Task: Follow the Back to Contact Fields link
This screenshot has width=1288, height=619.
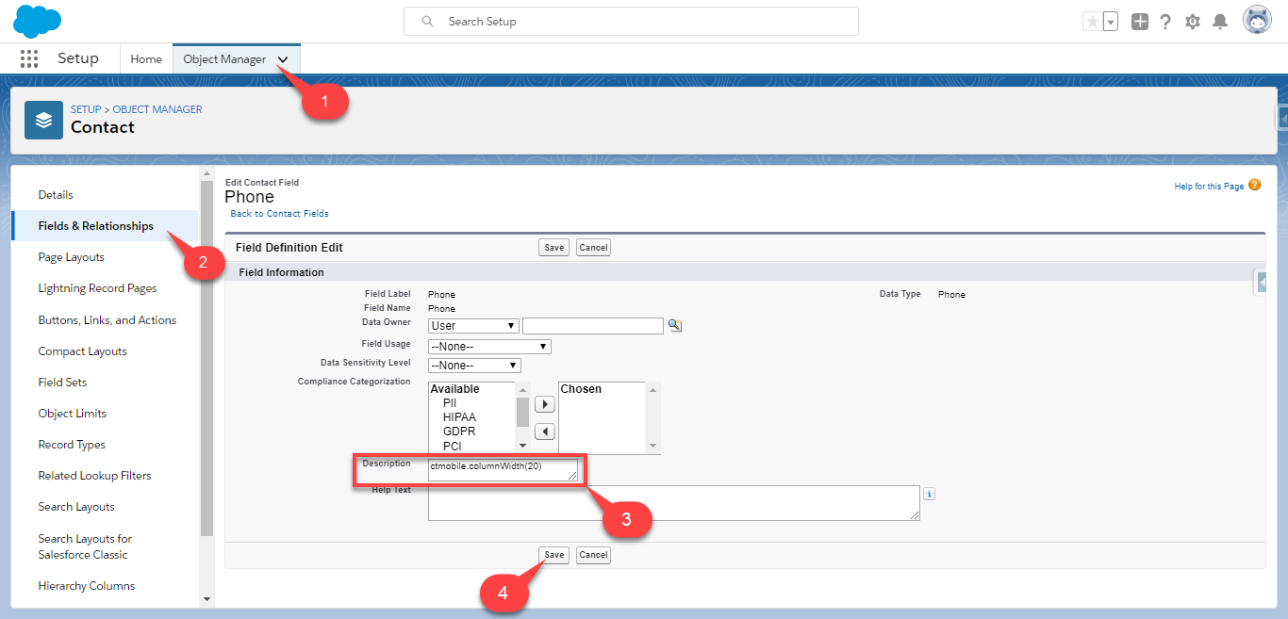Action: coord(279,214)
